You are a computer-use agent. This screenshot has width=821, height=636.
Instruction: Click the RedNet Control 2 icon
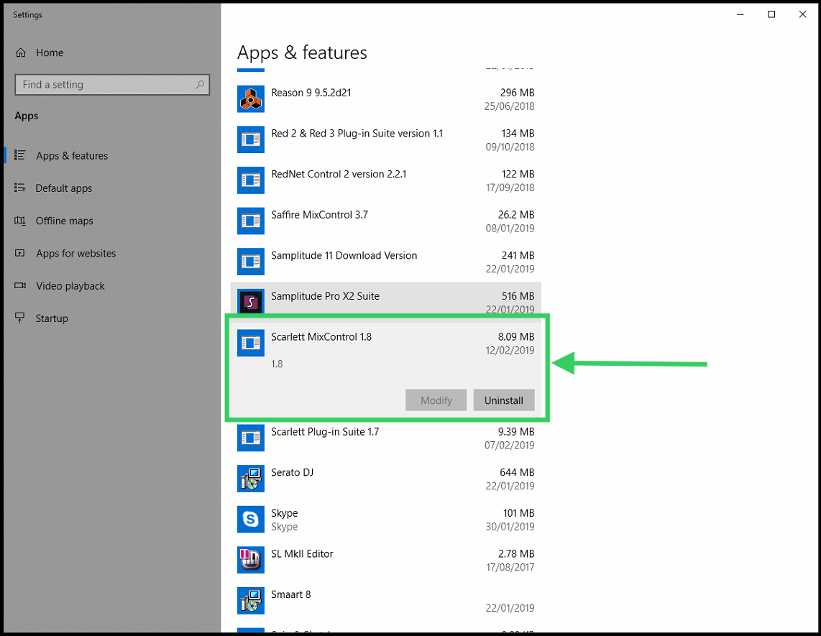250,180
